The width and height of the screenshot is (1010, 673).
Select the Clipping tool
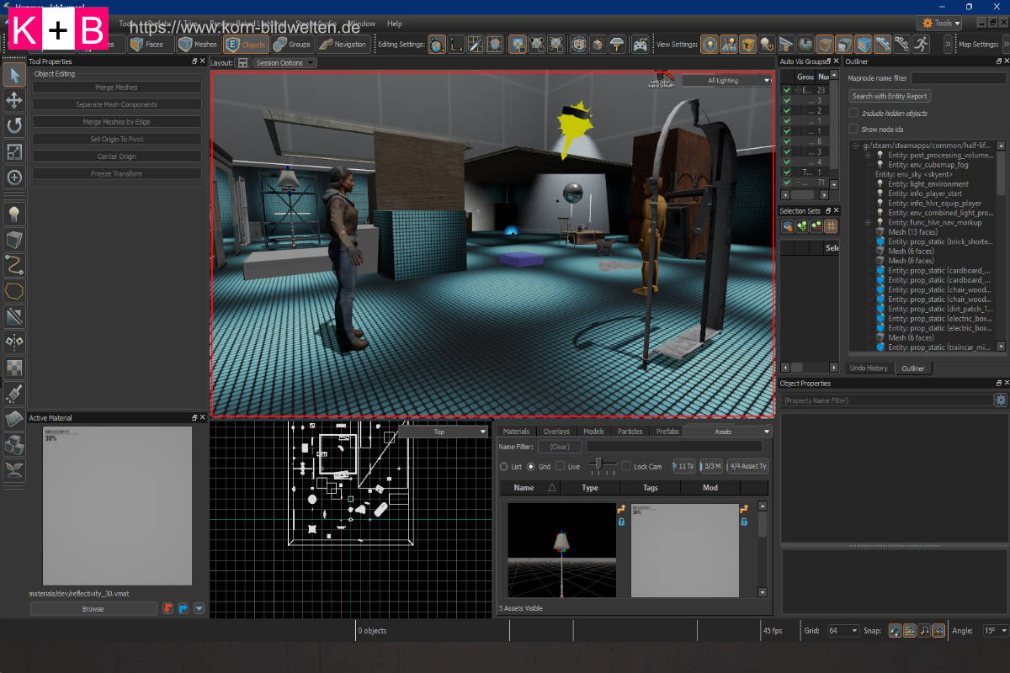(14, 316)
